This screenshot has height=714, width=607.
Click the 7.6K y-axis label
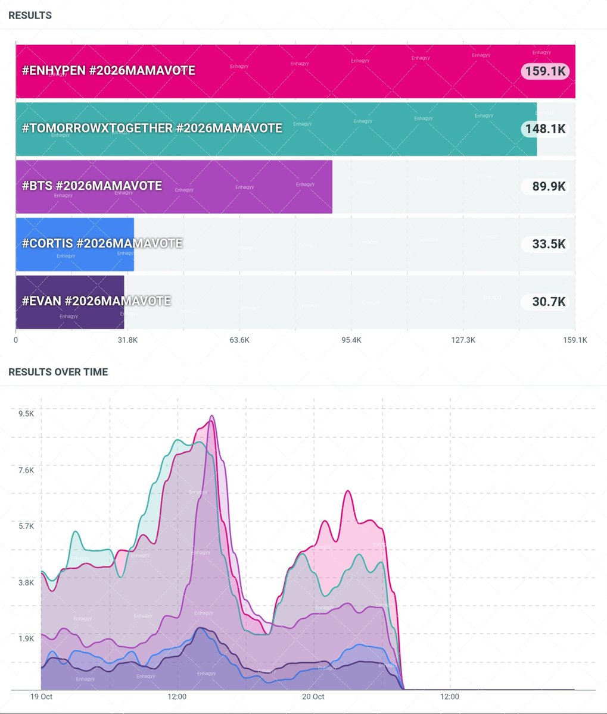(x=26, y=470)
